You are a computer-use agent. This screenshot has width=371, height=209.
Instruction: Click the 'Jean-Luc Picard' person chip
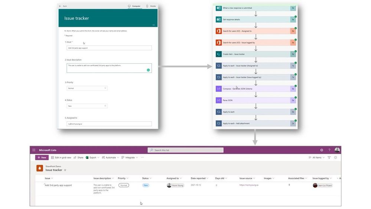click(x=322, y=185)
